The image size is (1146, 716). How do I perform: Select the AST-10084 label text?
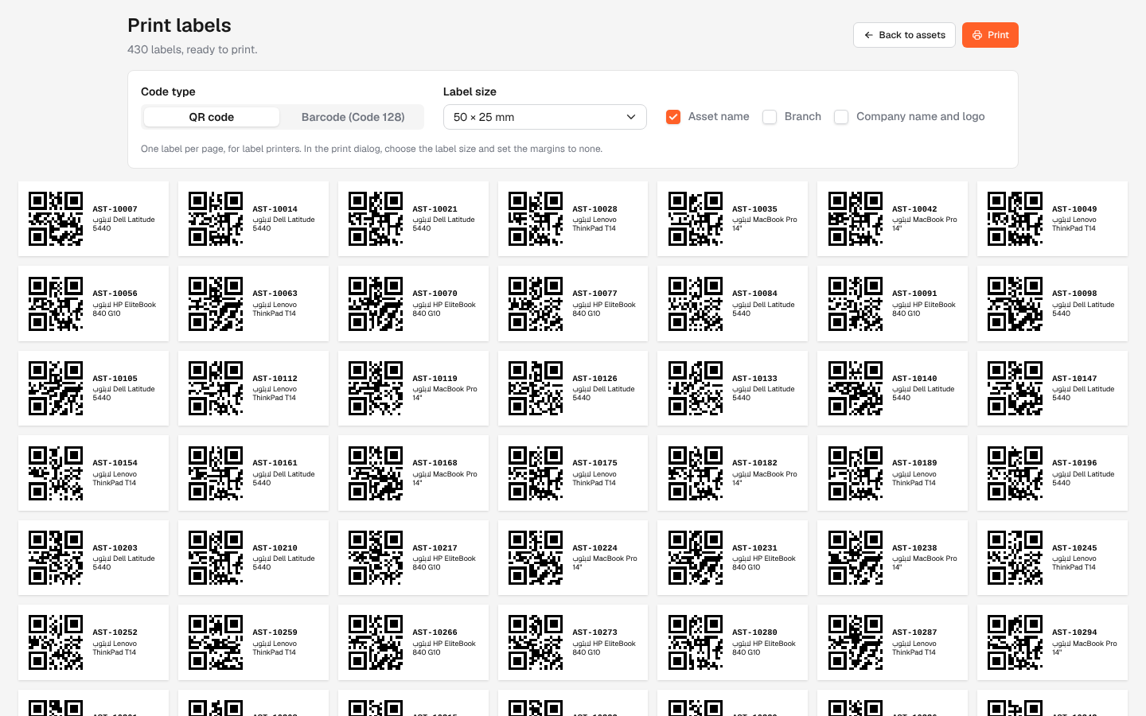(x=754, y=294)
